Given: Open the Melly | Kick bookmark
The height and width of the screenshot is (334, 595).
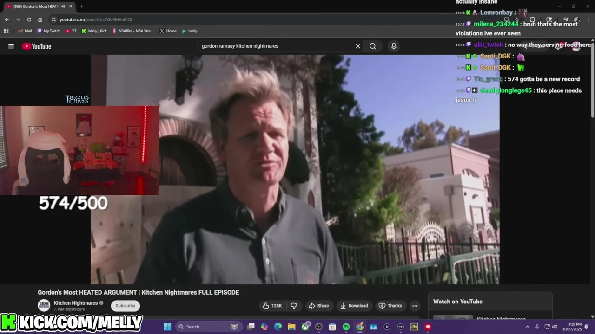Looking at the screenshot, I should point(94,31).
